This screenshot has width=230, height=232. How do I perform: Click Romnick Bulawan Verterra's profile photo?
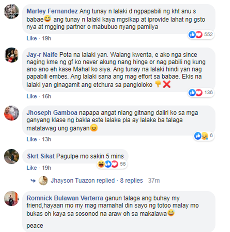pos(12,199)
